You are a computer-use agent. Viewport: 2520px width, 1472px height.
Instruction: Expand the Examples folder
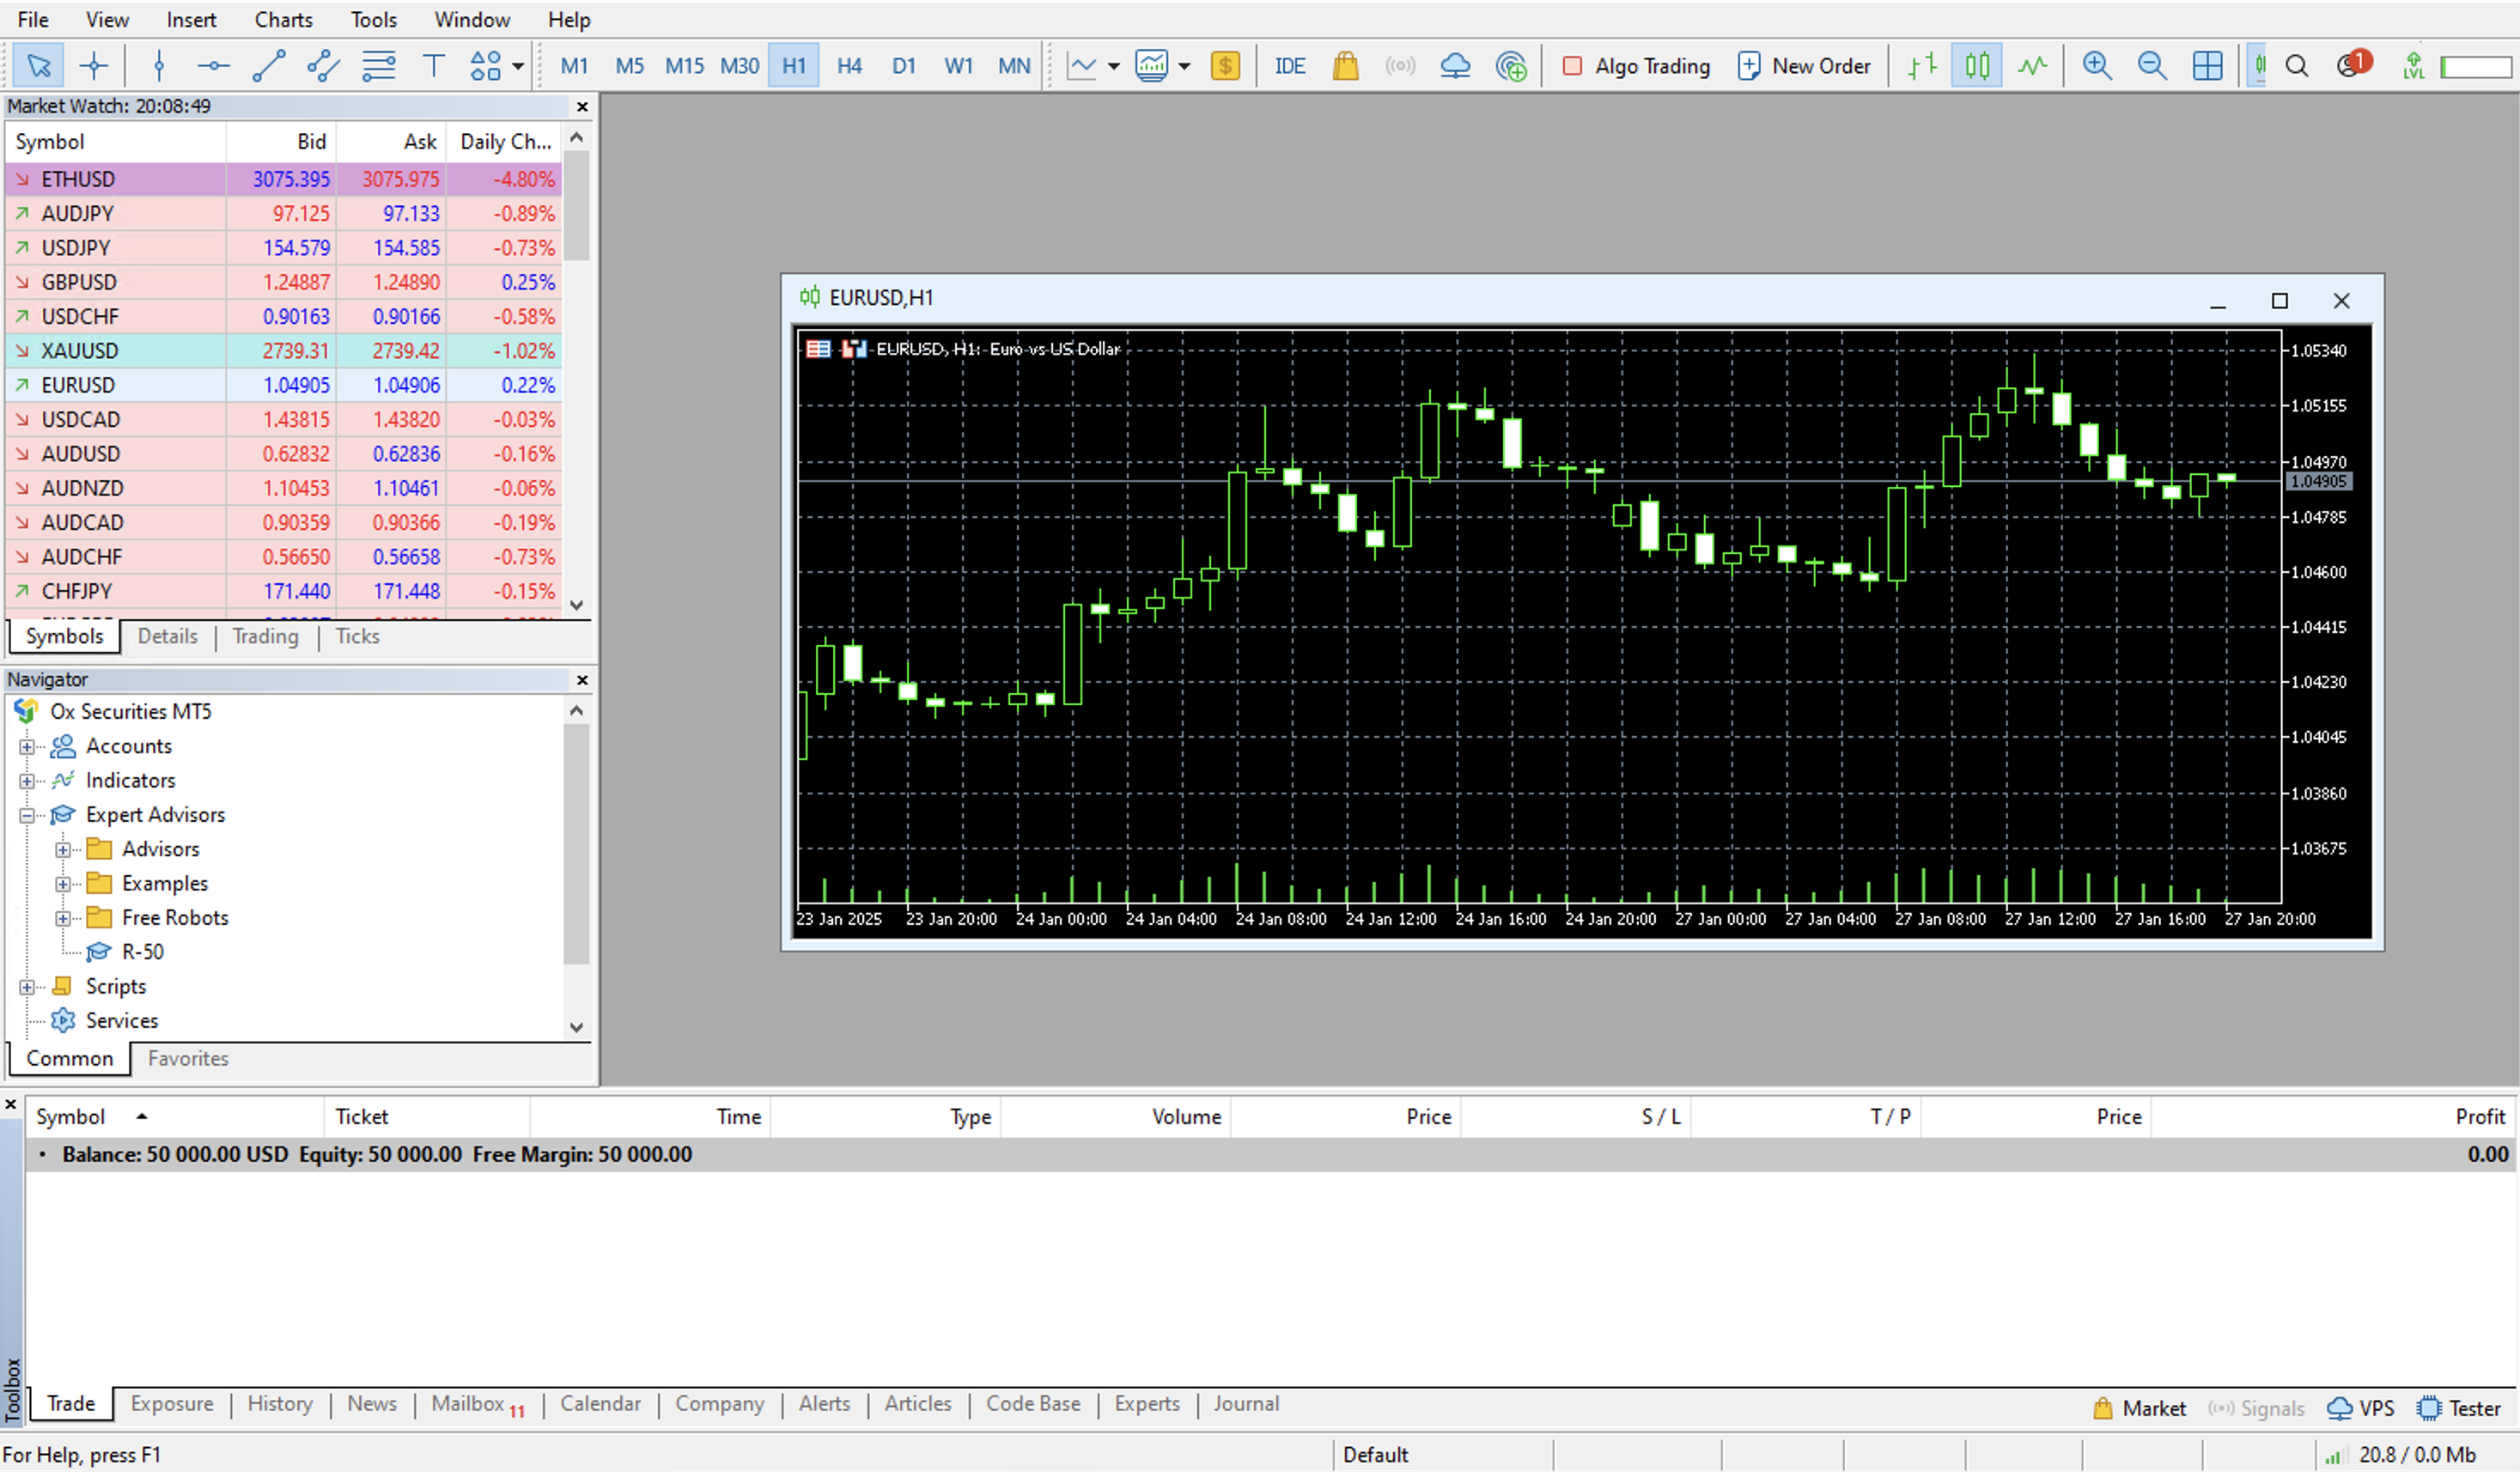pos(63,884)
